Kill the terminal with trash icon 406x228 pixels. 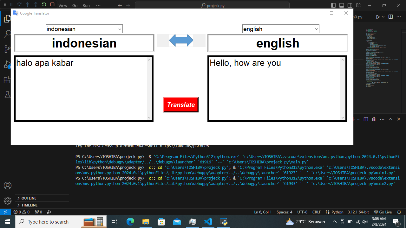coord(374,119)
